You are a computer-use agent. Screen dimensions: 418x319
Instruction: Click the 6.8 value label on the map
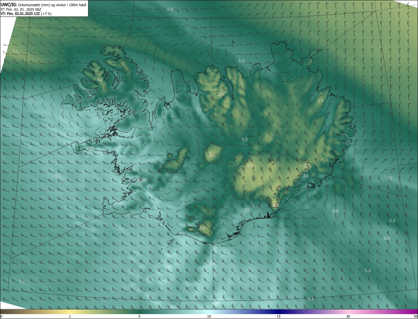(335, 211)
